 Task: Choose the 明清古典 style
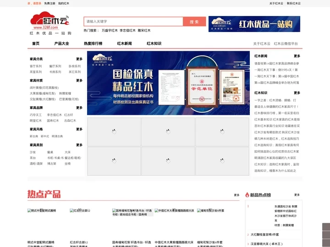point(57,136)
